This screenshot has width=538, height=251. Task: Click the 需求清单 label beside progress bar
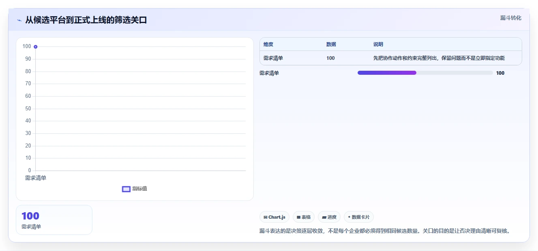pyautogui.click(x=269, y=73)
